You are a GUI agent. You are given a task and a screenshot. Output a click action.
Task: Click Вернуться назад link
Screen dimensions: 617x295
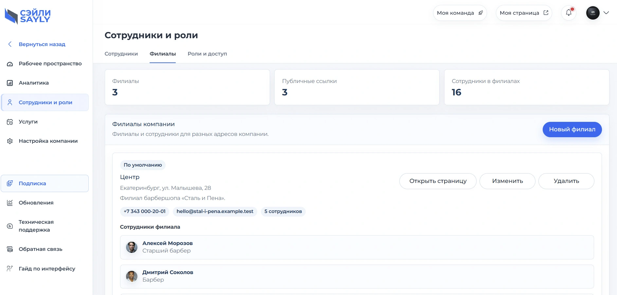tap(42, 44)
